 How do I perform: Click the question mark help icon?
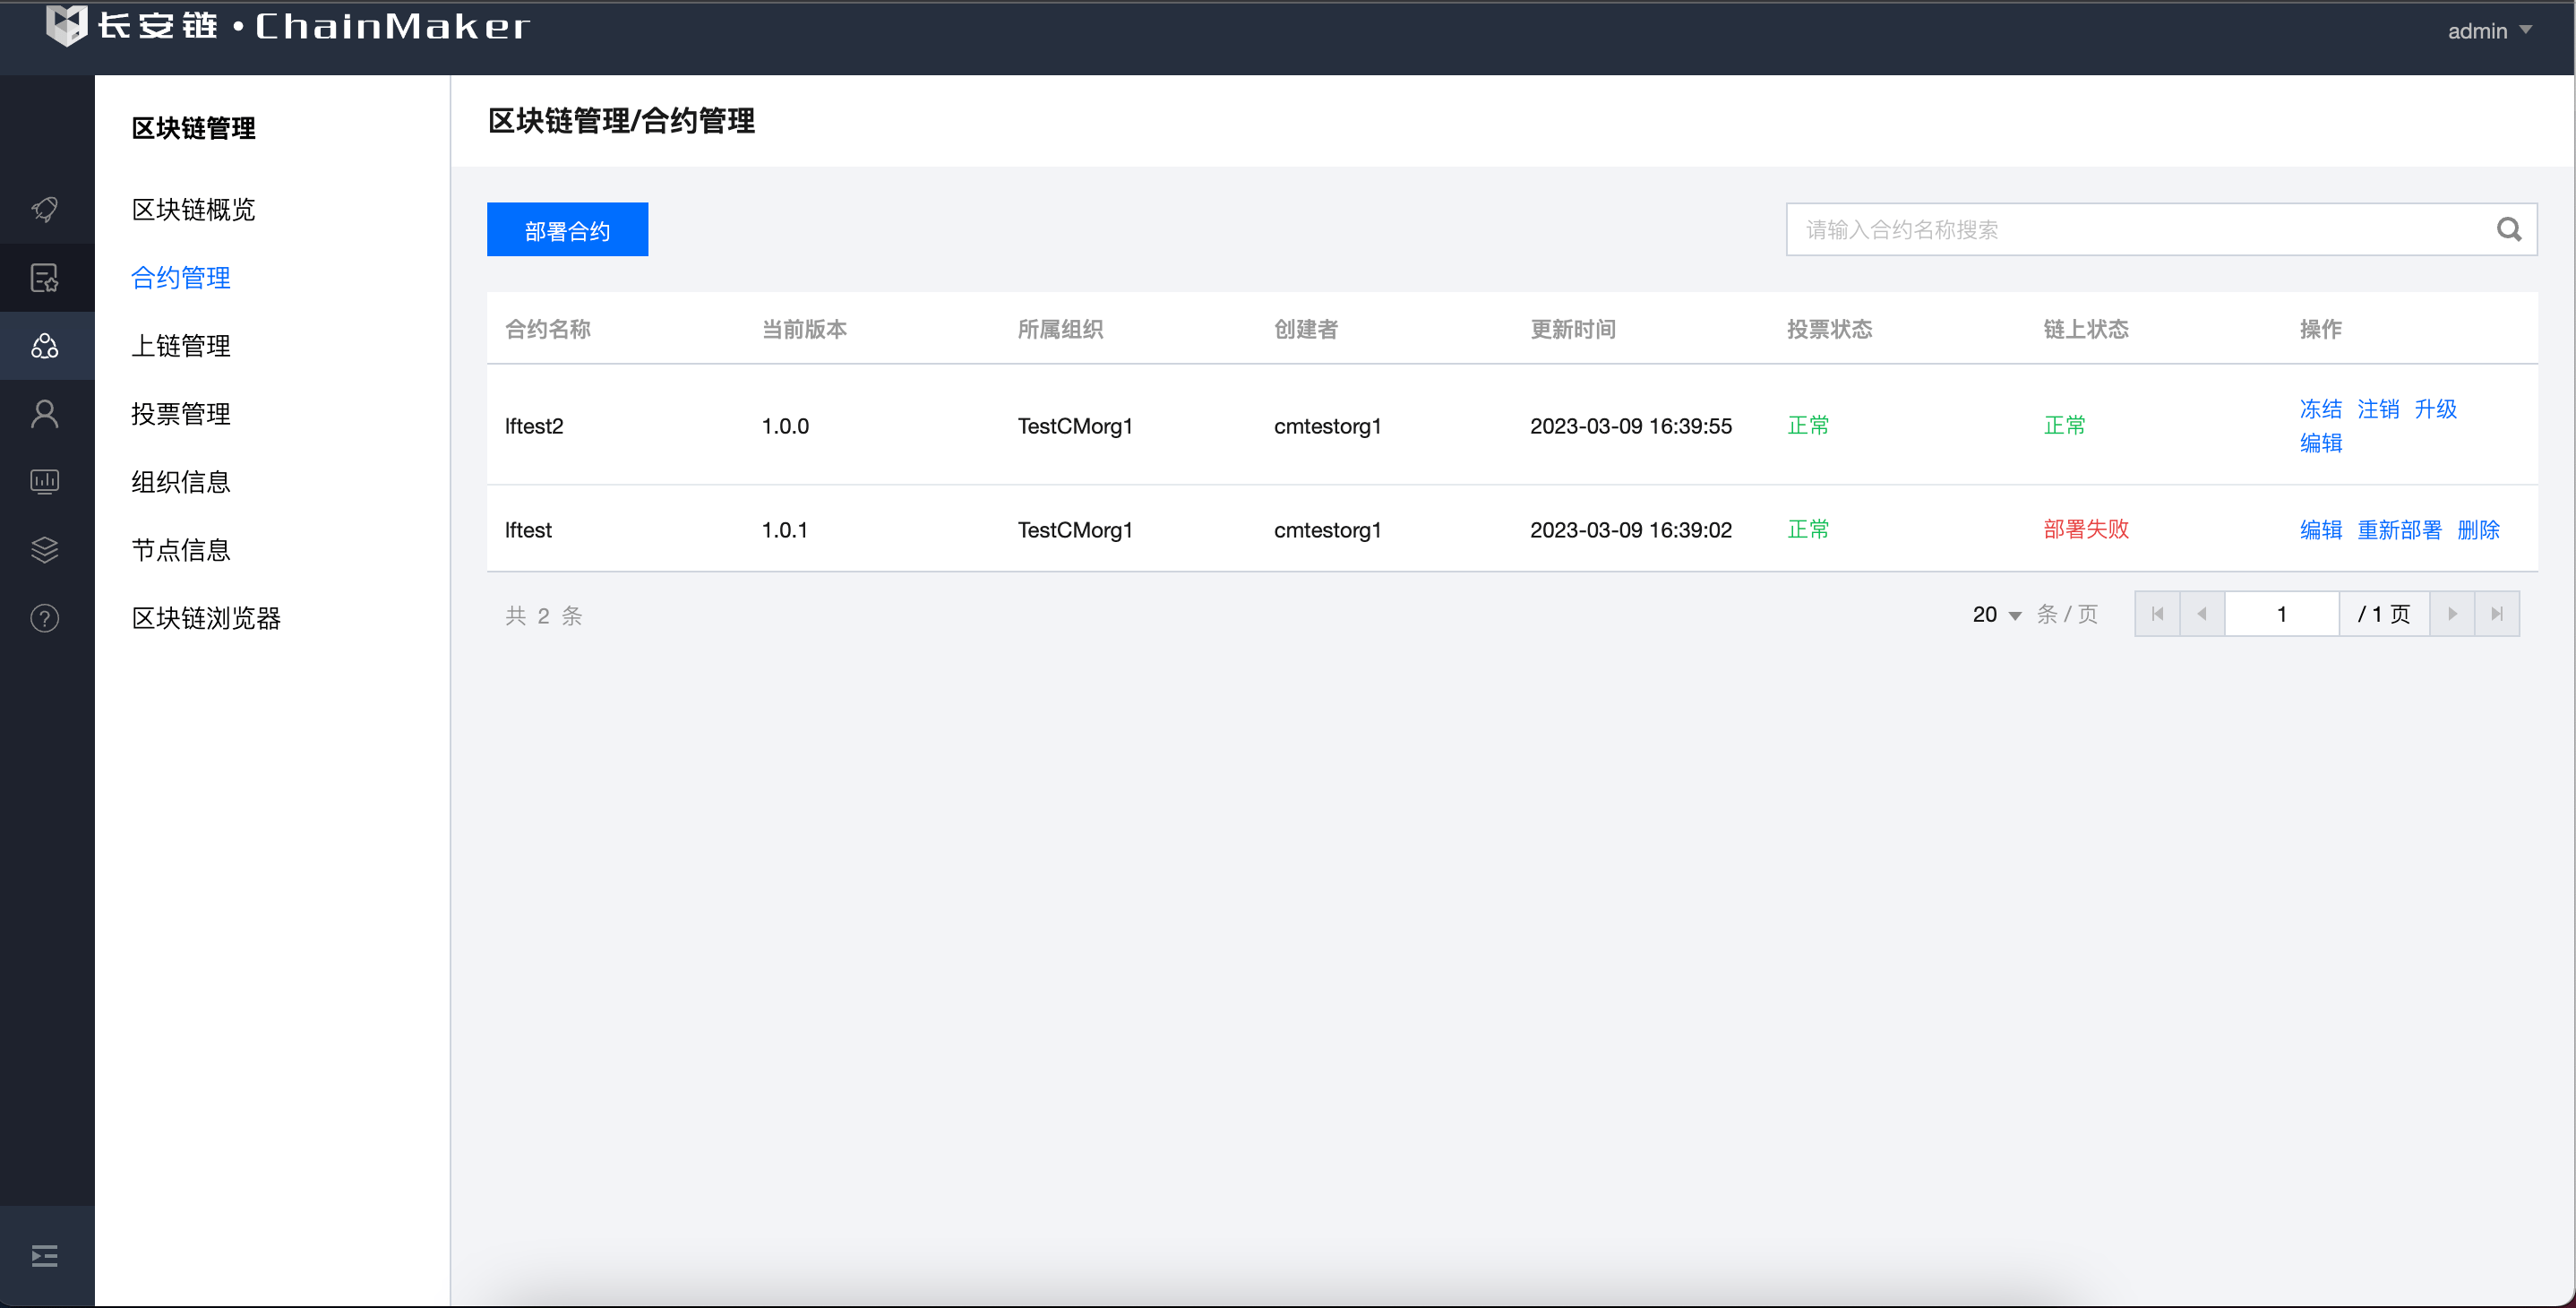point(45,618)
